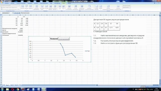Open the Лист1 sheet tab

7,85
